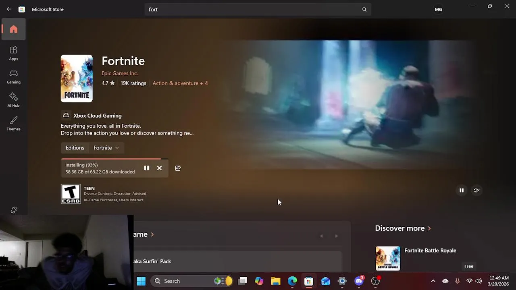Click the OneDrive cloud tray icon
Image resolution: width=516 pixels, height=290 pixels.
click(445, 281)
